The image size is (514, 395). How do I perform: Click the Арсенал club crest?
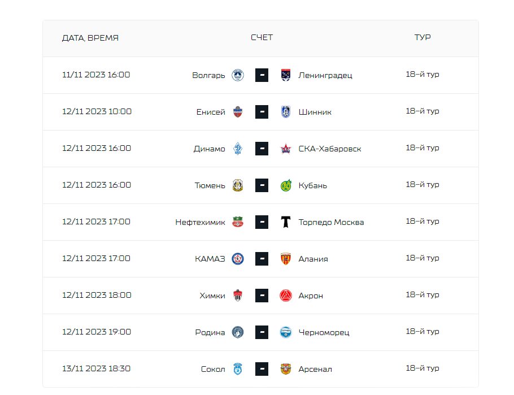286,369
